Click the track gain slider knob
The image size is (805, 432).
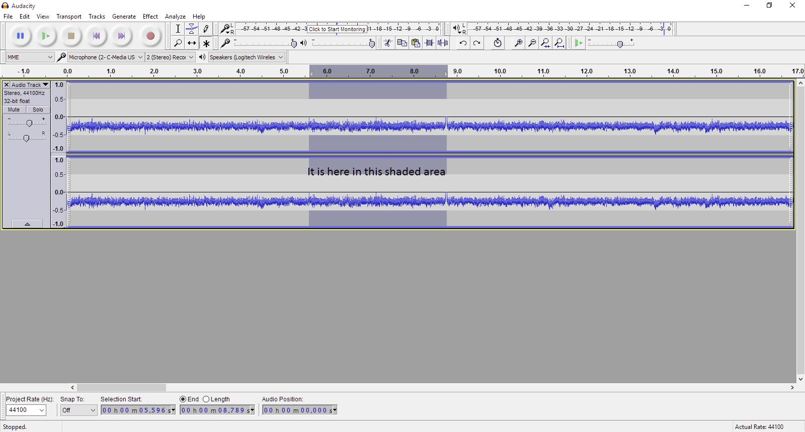29,123
